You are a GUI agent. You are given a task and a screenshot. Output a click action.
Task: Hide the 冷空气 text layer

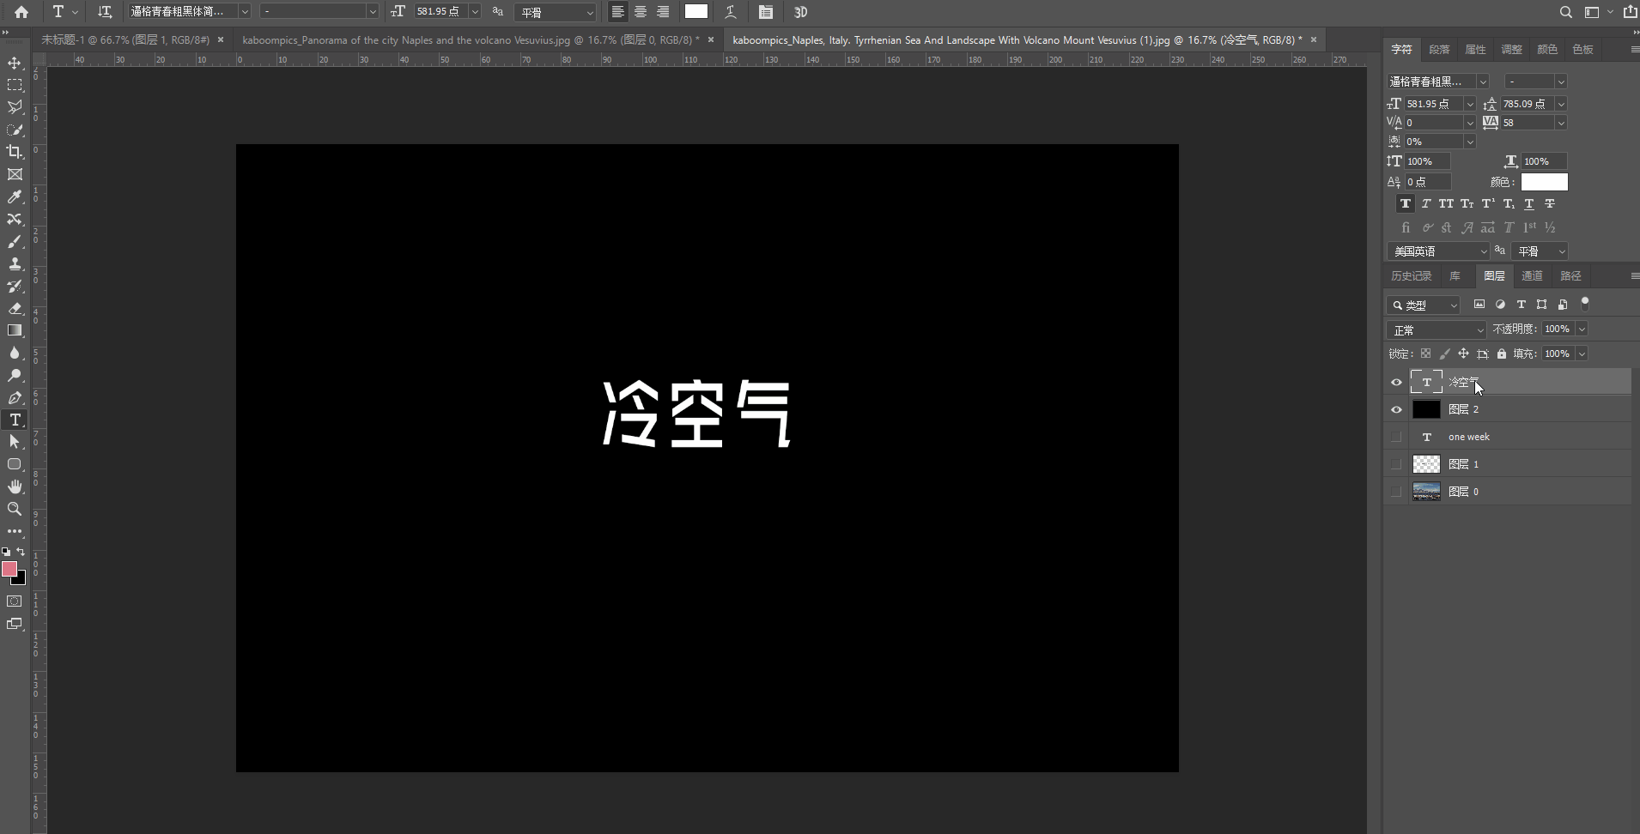tap(1396, 383)
